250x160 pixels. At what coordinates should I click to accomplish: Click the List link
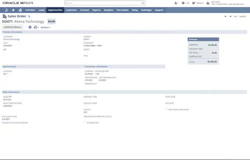[x=236, y=17]
